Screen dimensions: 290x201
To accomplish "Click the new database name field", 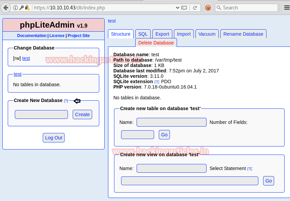I will tap(41, 114).
